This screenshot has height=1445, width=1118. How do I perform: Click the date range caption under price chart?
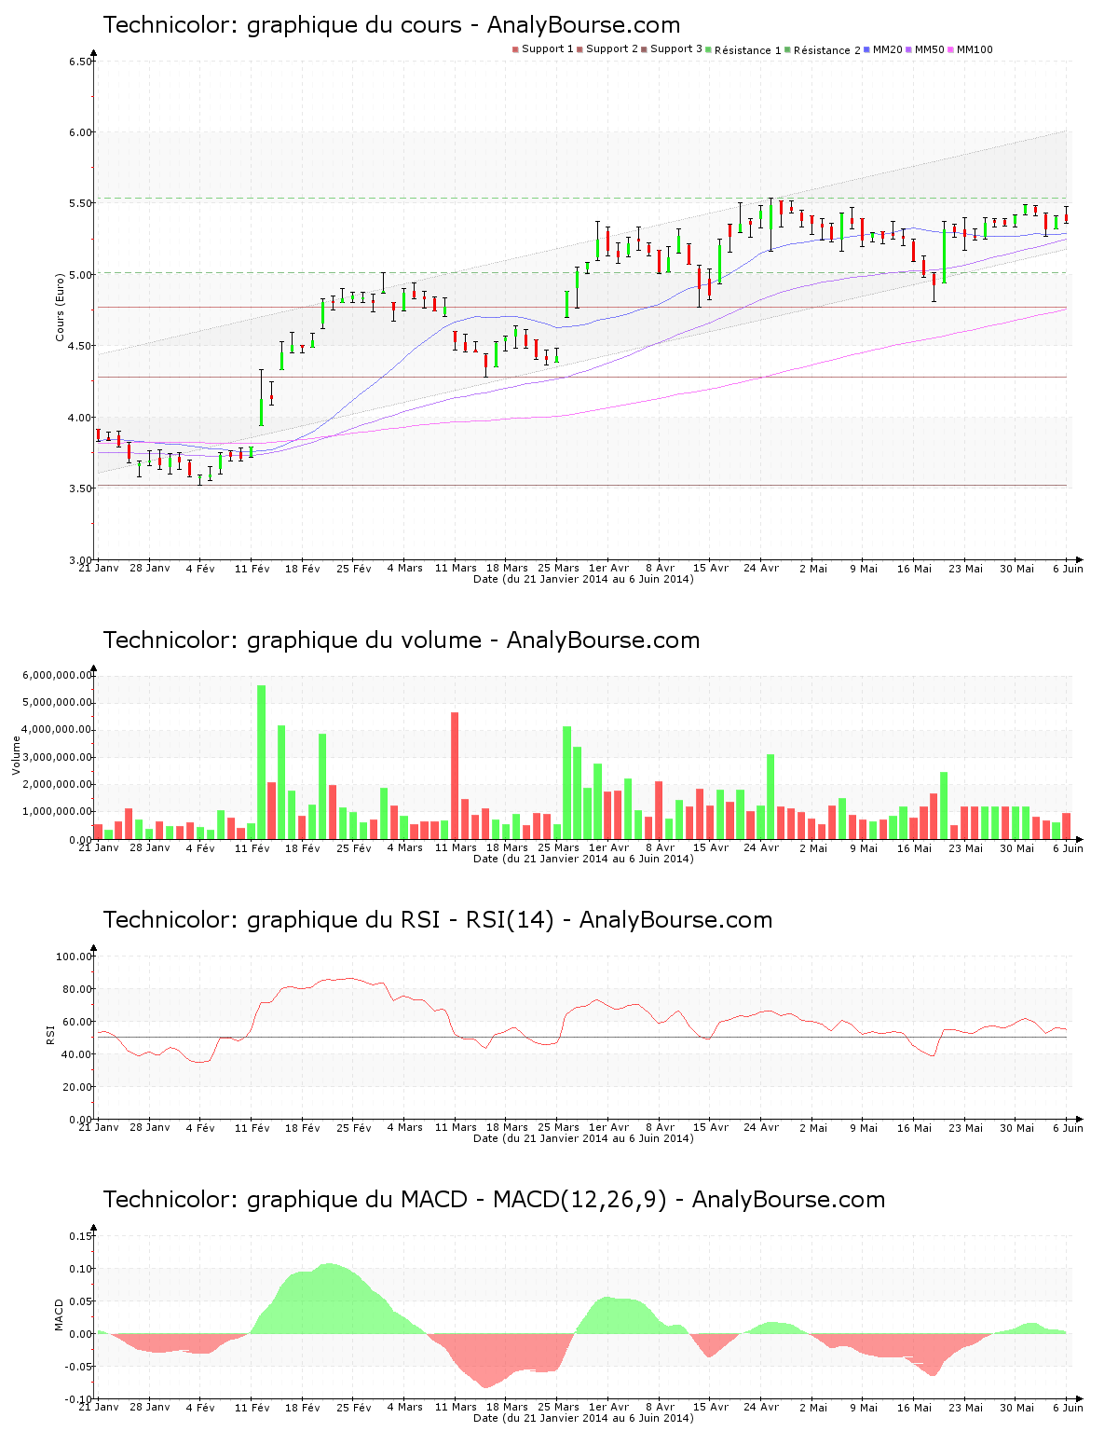coord(583,579)
